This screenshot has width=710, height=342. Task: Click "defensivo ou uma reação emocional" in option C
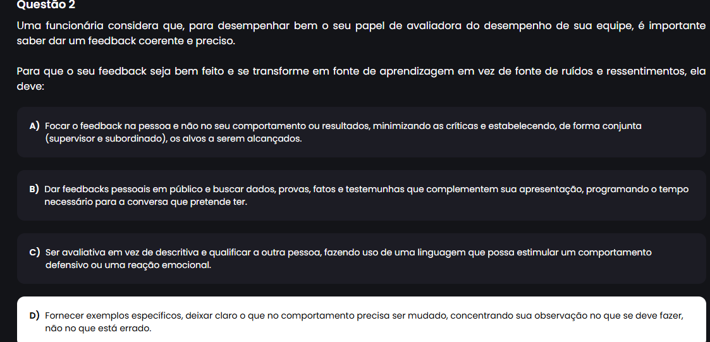tap(128, 265)
